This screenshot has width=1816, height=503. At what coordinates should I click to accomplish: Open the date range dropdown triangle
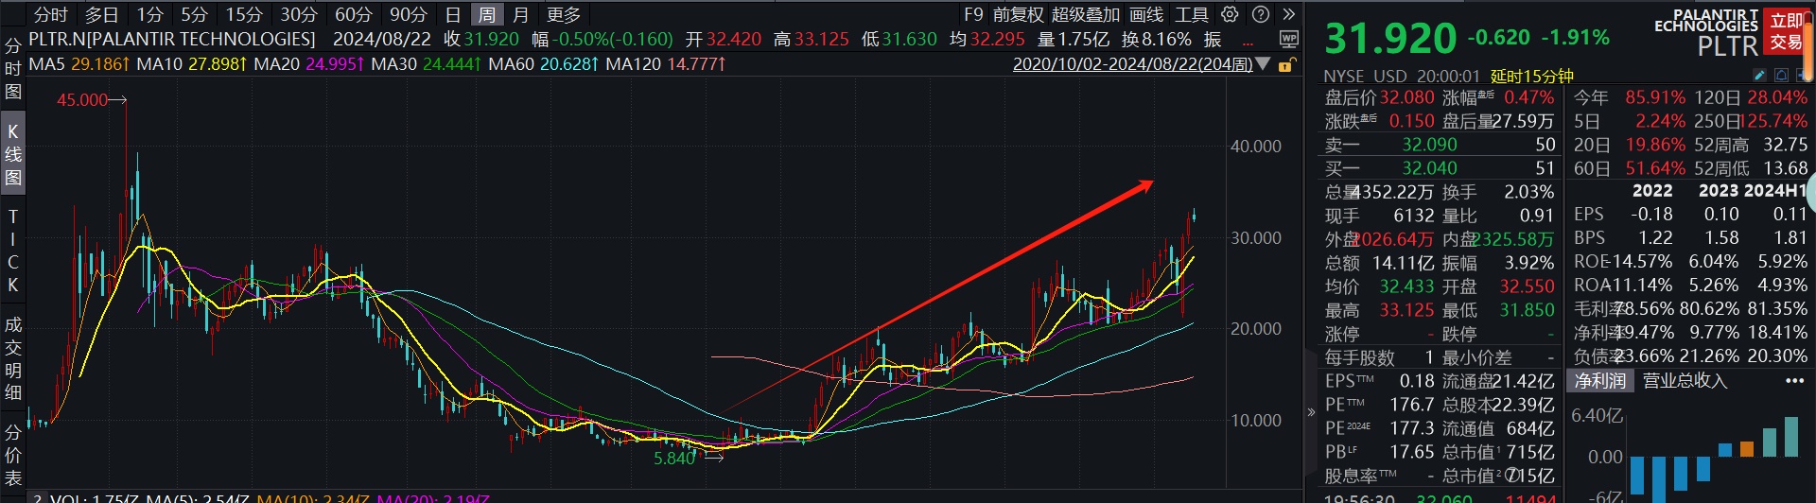point(1263,64)
